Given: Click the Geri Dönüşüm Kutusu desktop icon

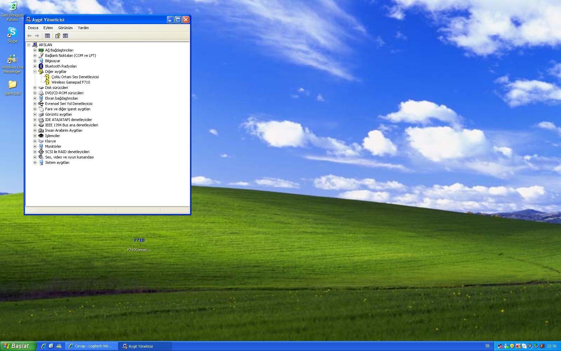Looking at the screenshot, I should click(12, 11).
